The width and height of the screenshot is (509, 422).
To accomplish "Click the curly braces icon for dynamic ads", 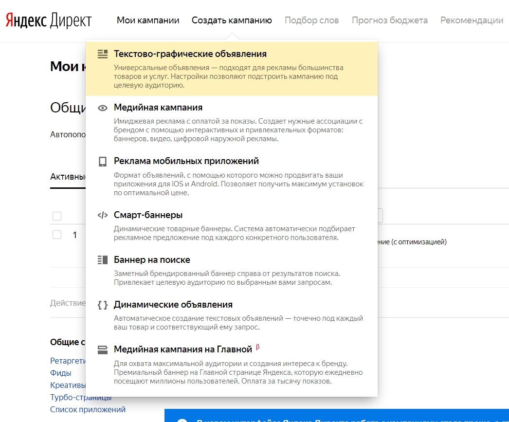I will (x=102, y=305).
